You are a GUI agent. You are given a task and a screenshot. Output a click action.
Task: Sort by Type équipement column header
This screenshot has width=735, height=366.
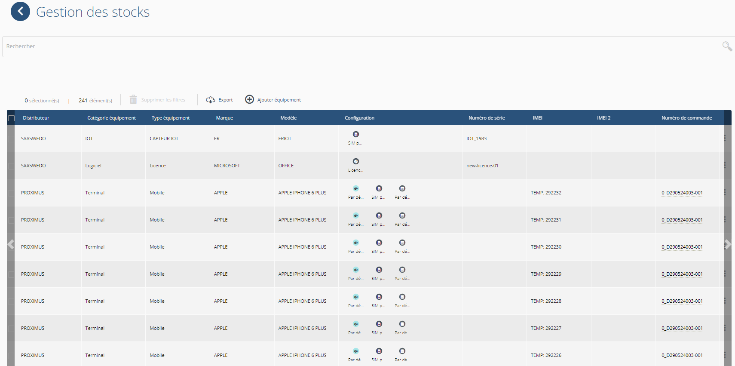point(171,118)
